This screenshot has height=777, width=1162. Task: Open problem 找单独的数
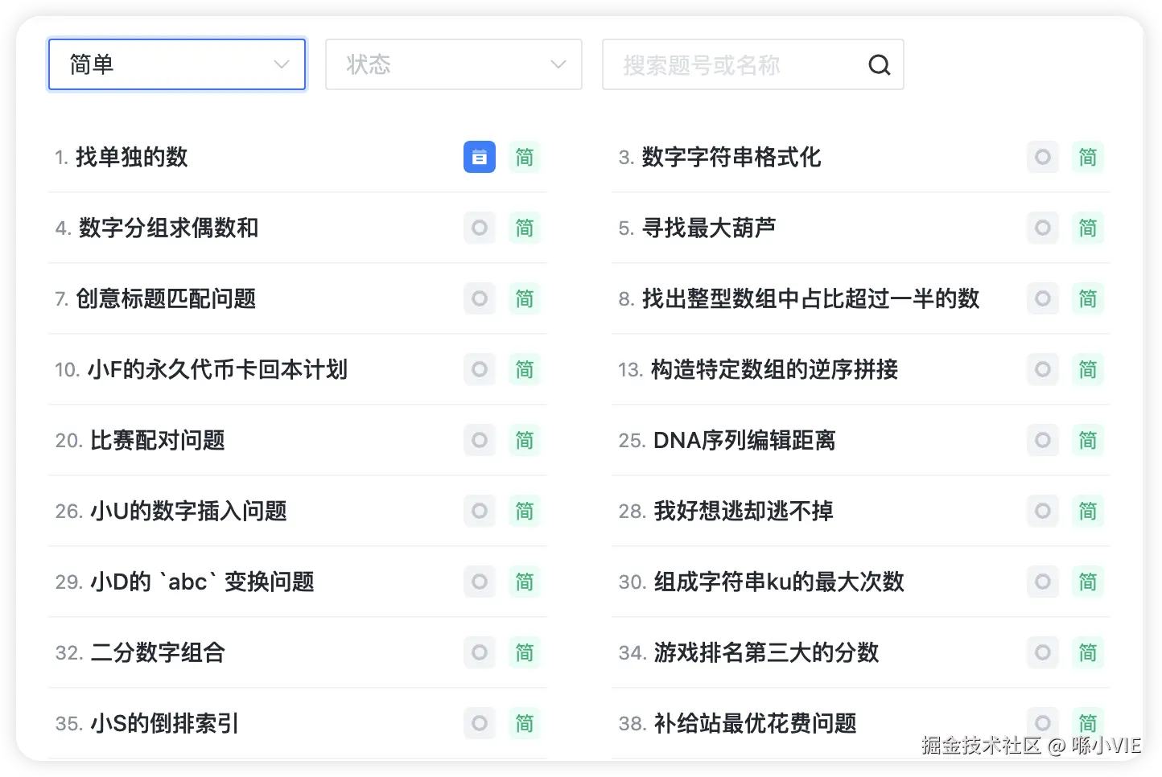[x=131, y=157]
